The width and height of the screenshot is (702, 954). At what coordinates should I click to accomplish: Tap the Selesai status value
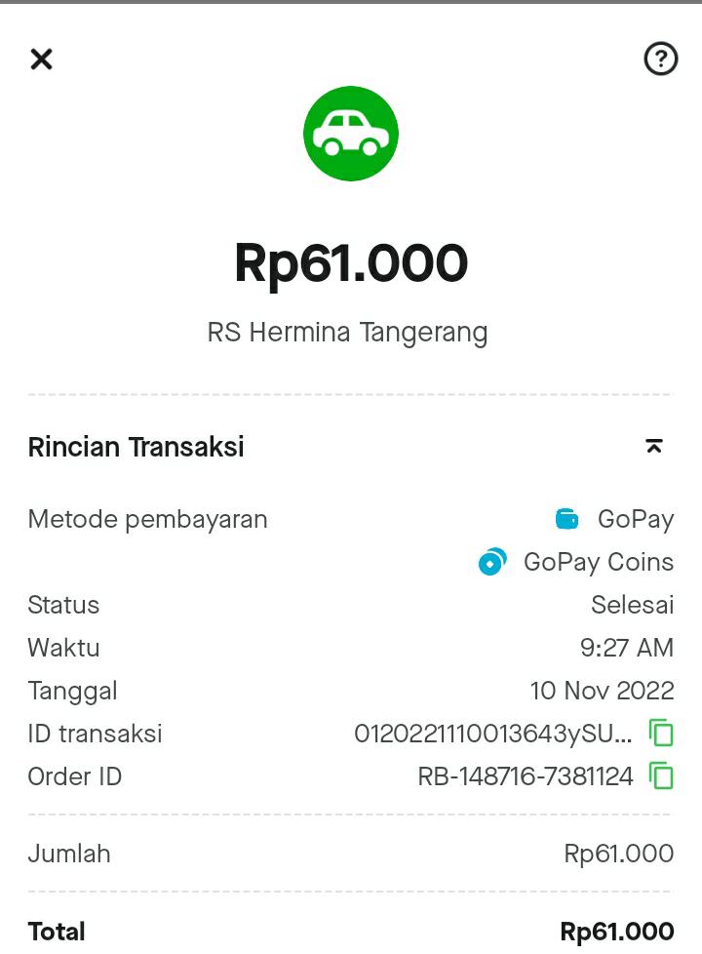(632, 605)
